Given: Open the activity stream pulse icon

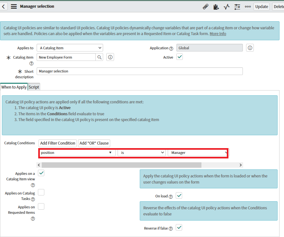Looking at the screenshot, I should point(226,7).
